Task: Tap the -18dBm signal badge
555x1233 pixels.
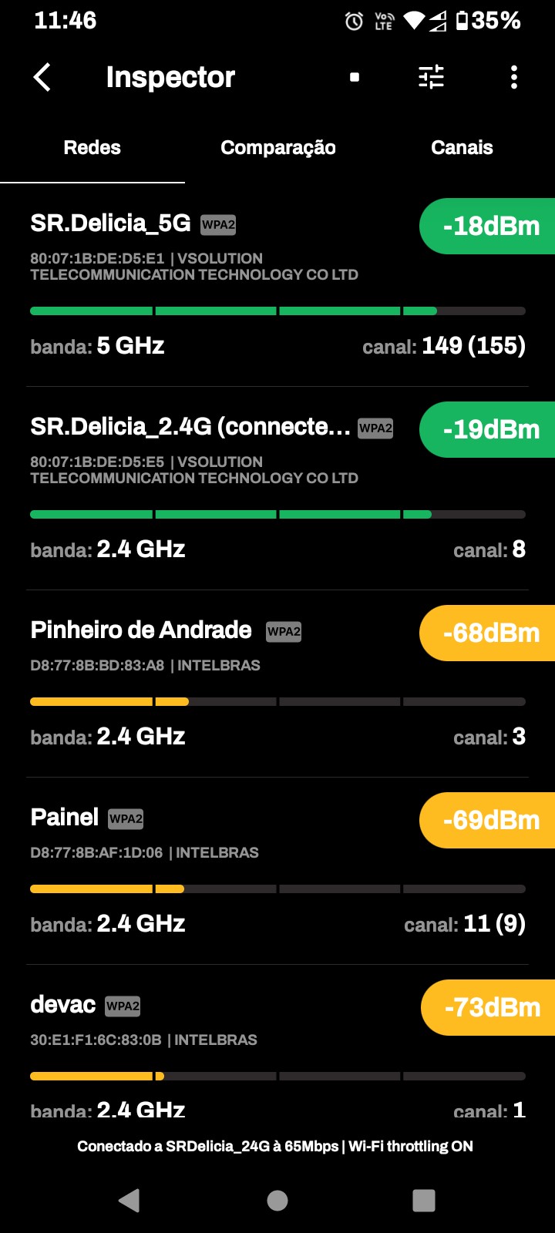Action: tap(489, 227)
